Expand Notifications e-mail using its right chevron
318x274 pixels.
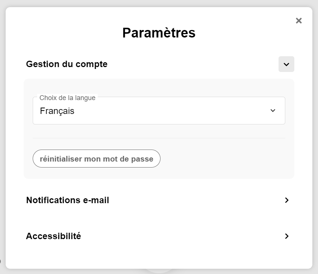287,200
